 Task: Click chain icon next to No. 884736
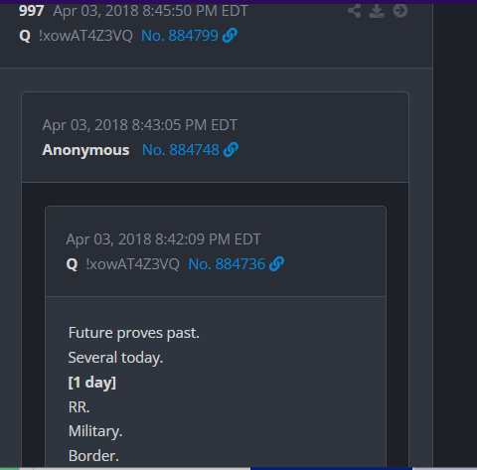click(x=276, y=264)
